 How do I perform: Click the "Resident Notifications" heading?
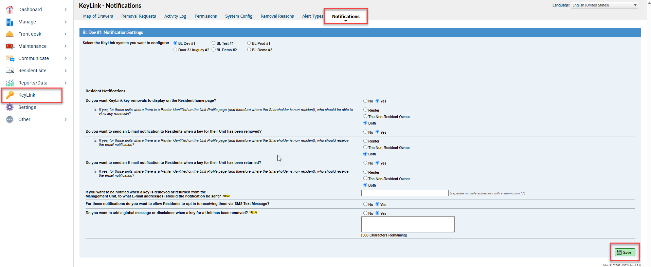pos(105,91)
